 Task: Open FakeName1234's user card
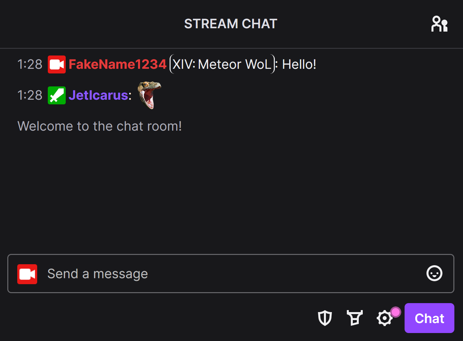pyautogui.click(x=117, y=64)
